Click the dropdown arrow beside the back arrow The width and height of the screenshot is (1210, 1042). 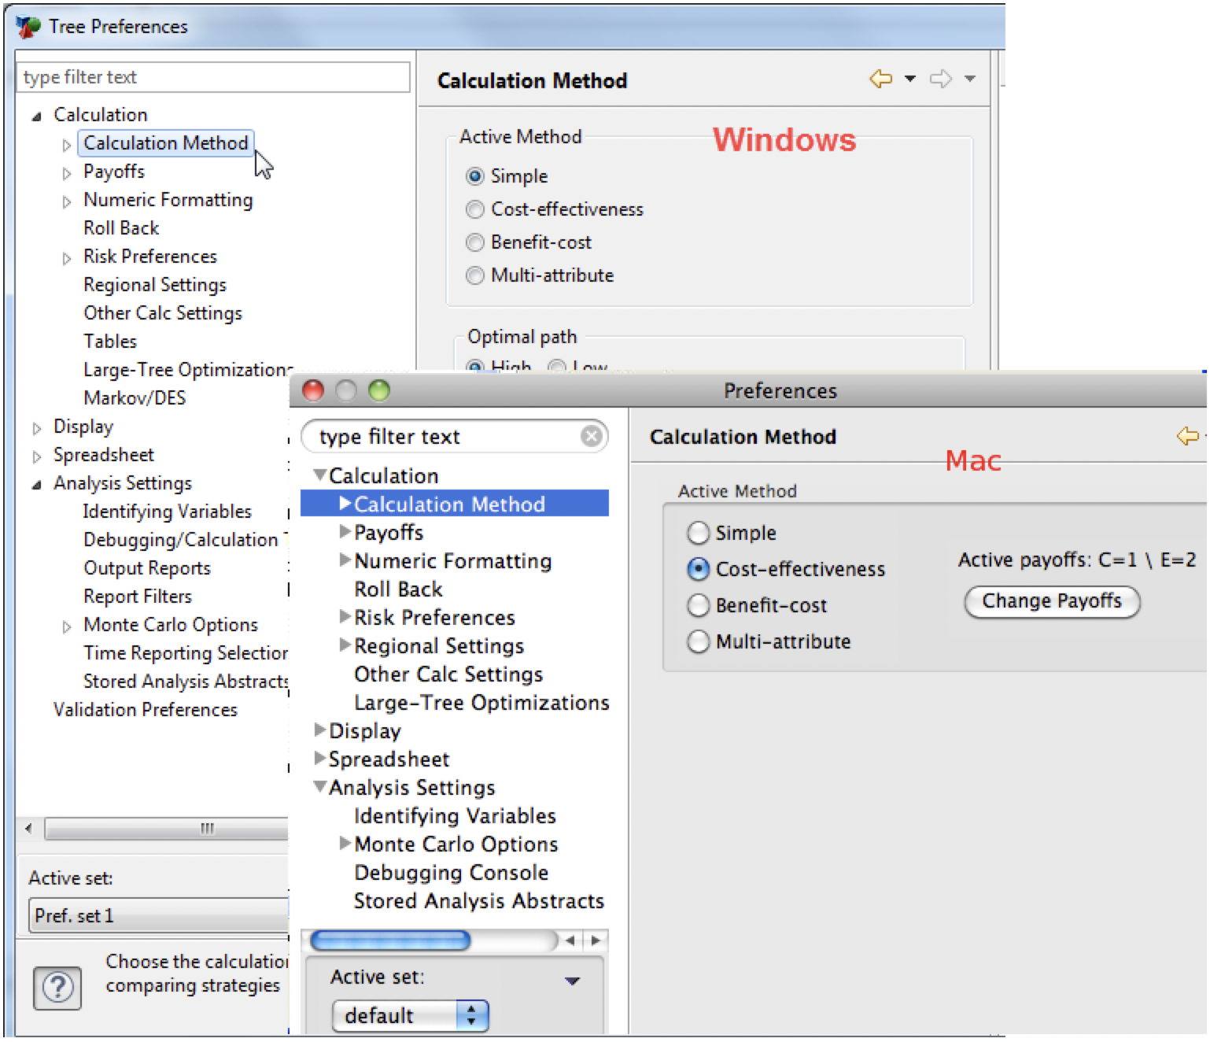pyautogui.click(x=909, y=79)
